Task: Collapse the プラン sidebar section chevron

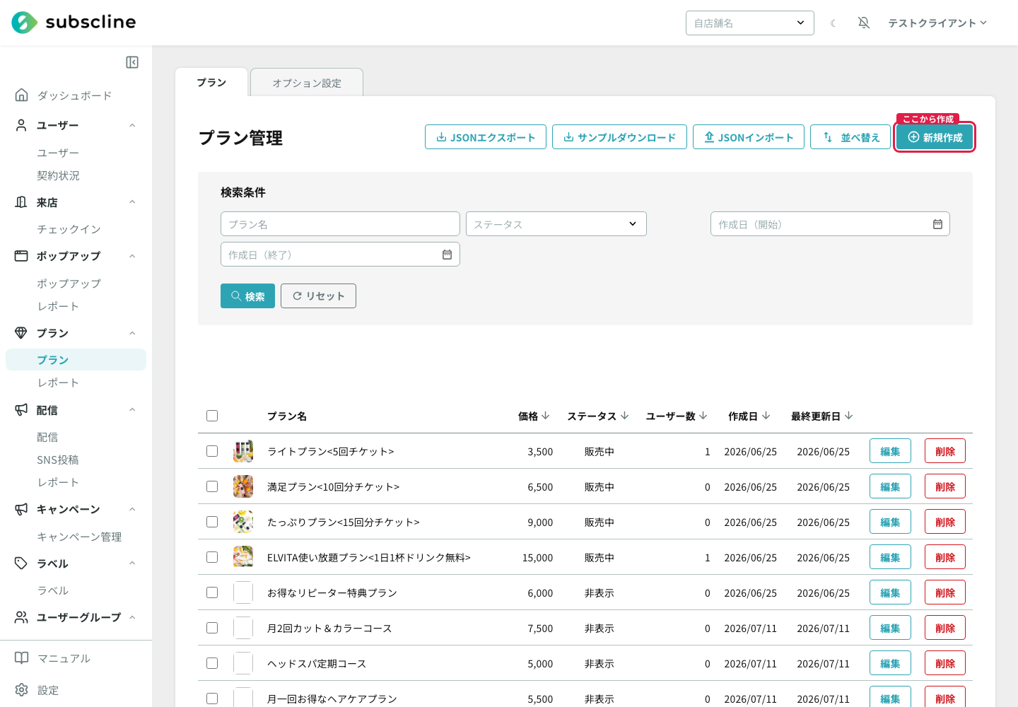Action: pos(132,333)
